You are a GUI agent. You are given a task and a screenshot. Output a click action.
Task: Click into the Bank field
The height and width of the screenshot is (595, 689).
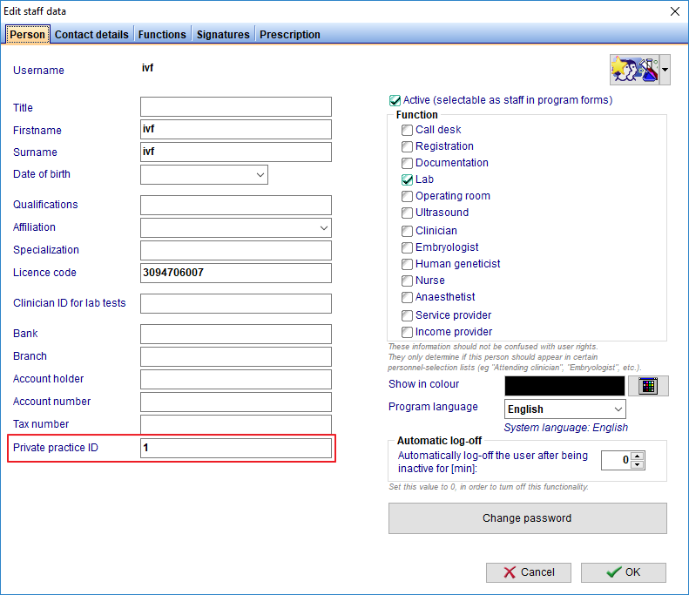point(236,334)
